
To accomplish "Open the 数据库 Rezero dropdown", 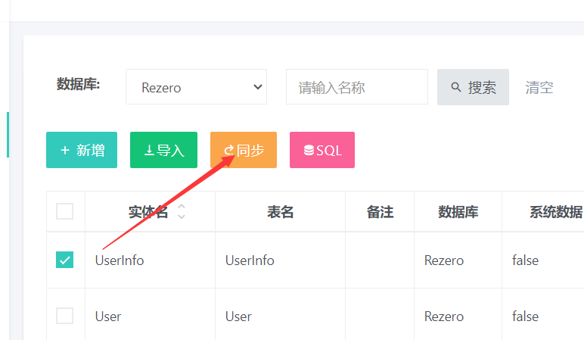I will (196, 87).
